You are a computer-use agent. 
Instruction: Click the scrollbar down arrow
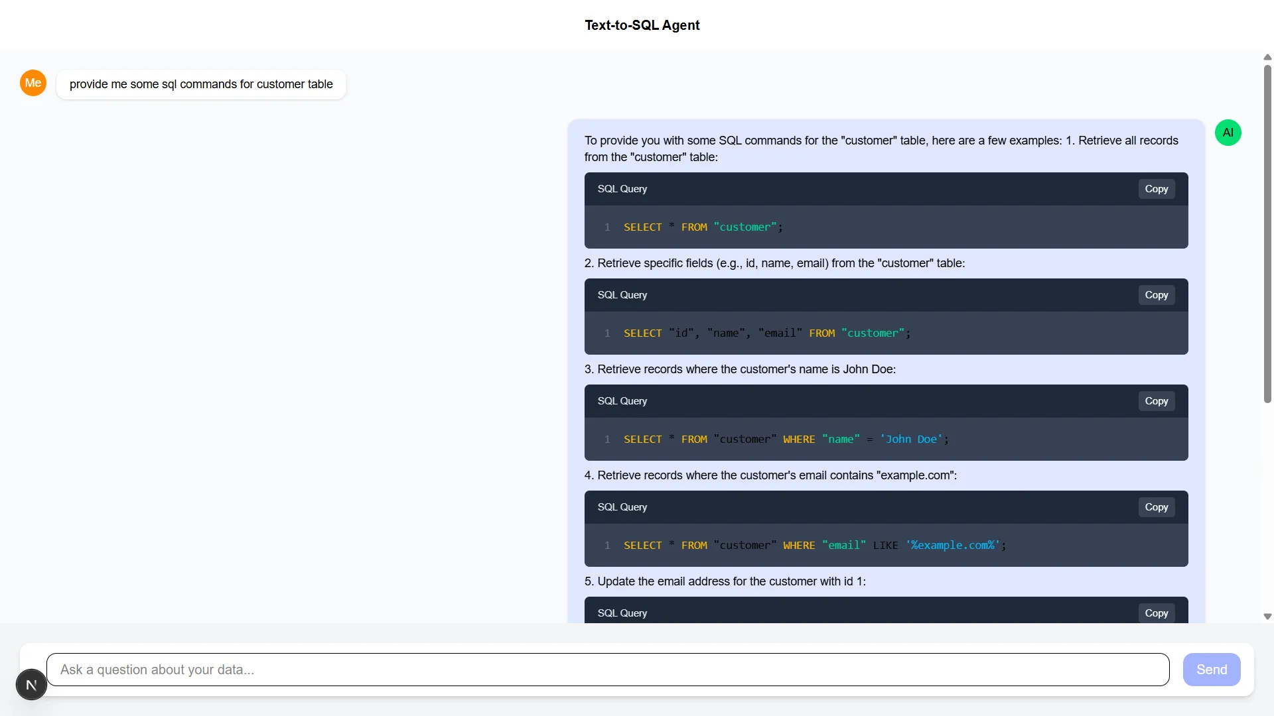[x=1267, y=616]
